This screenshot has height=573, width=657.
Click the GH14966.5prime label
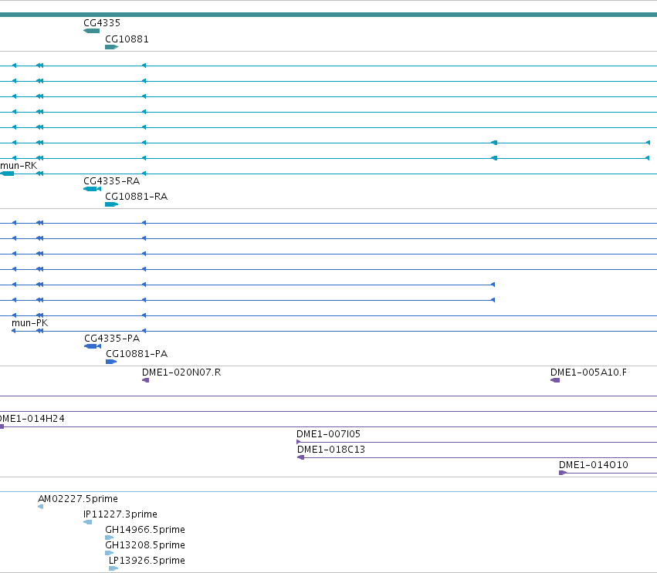pyautogui.click(x=145, y=530)
